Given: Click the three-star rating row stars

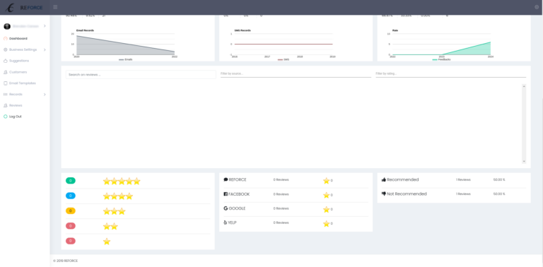Looking at the screenshot, I should coord(115,211).
